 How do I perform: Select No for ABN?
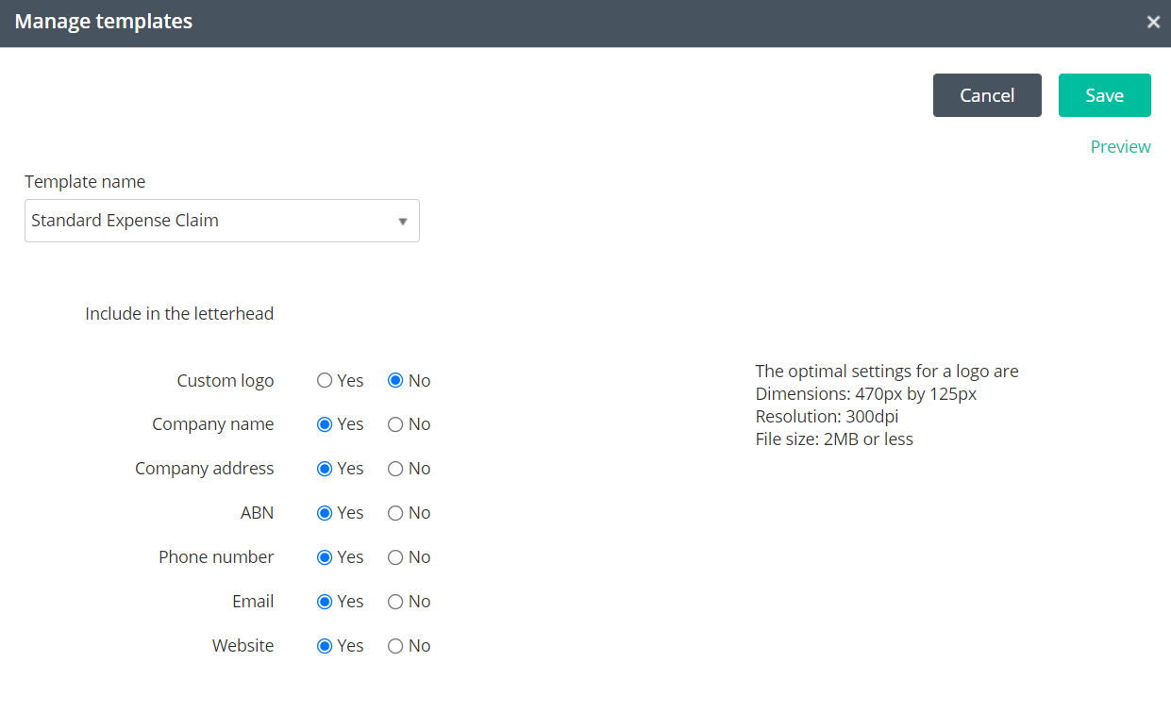[395, 513]
